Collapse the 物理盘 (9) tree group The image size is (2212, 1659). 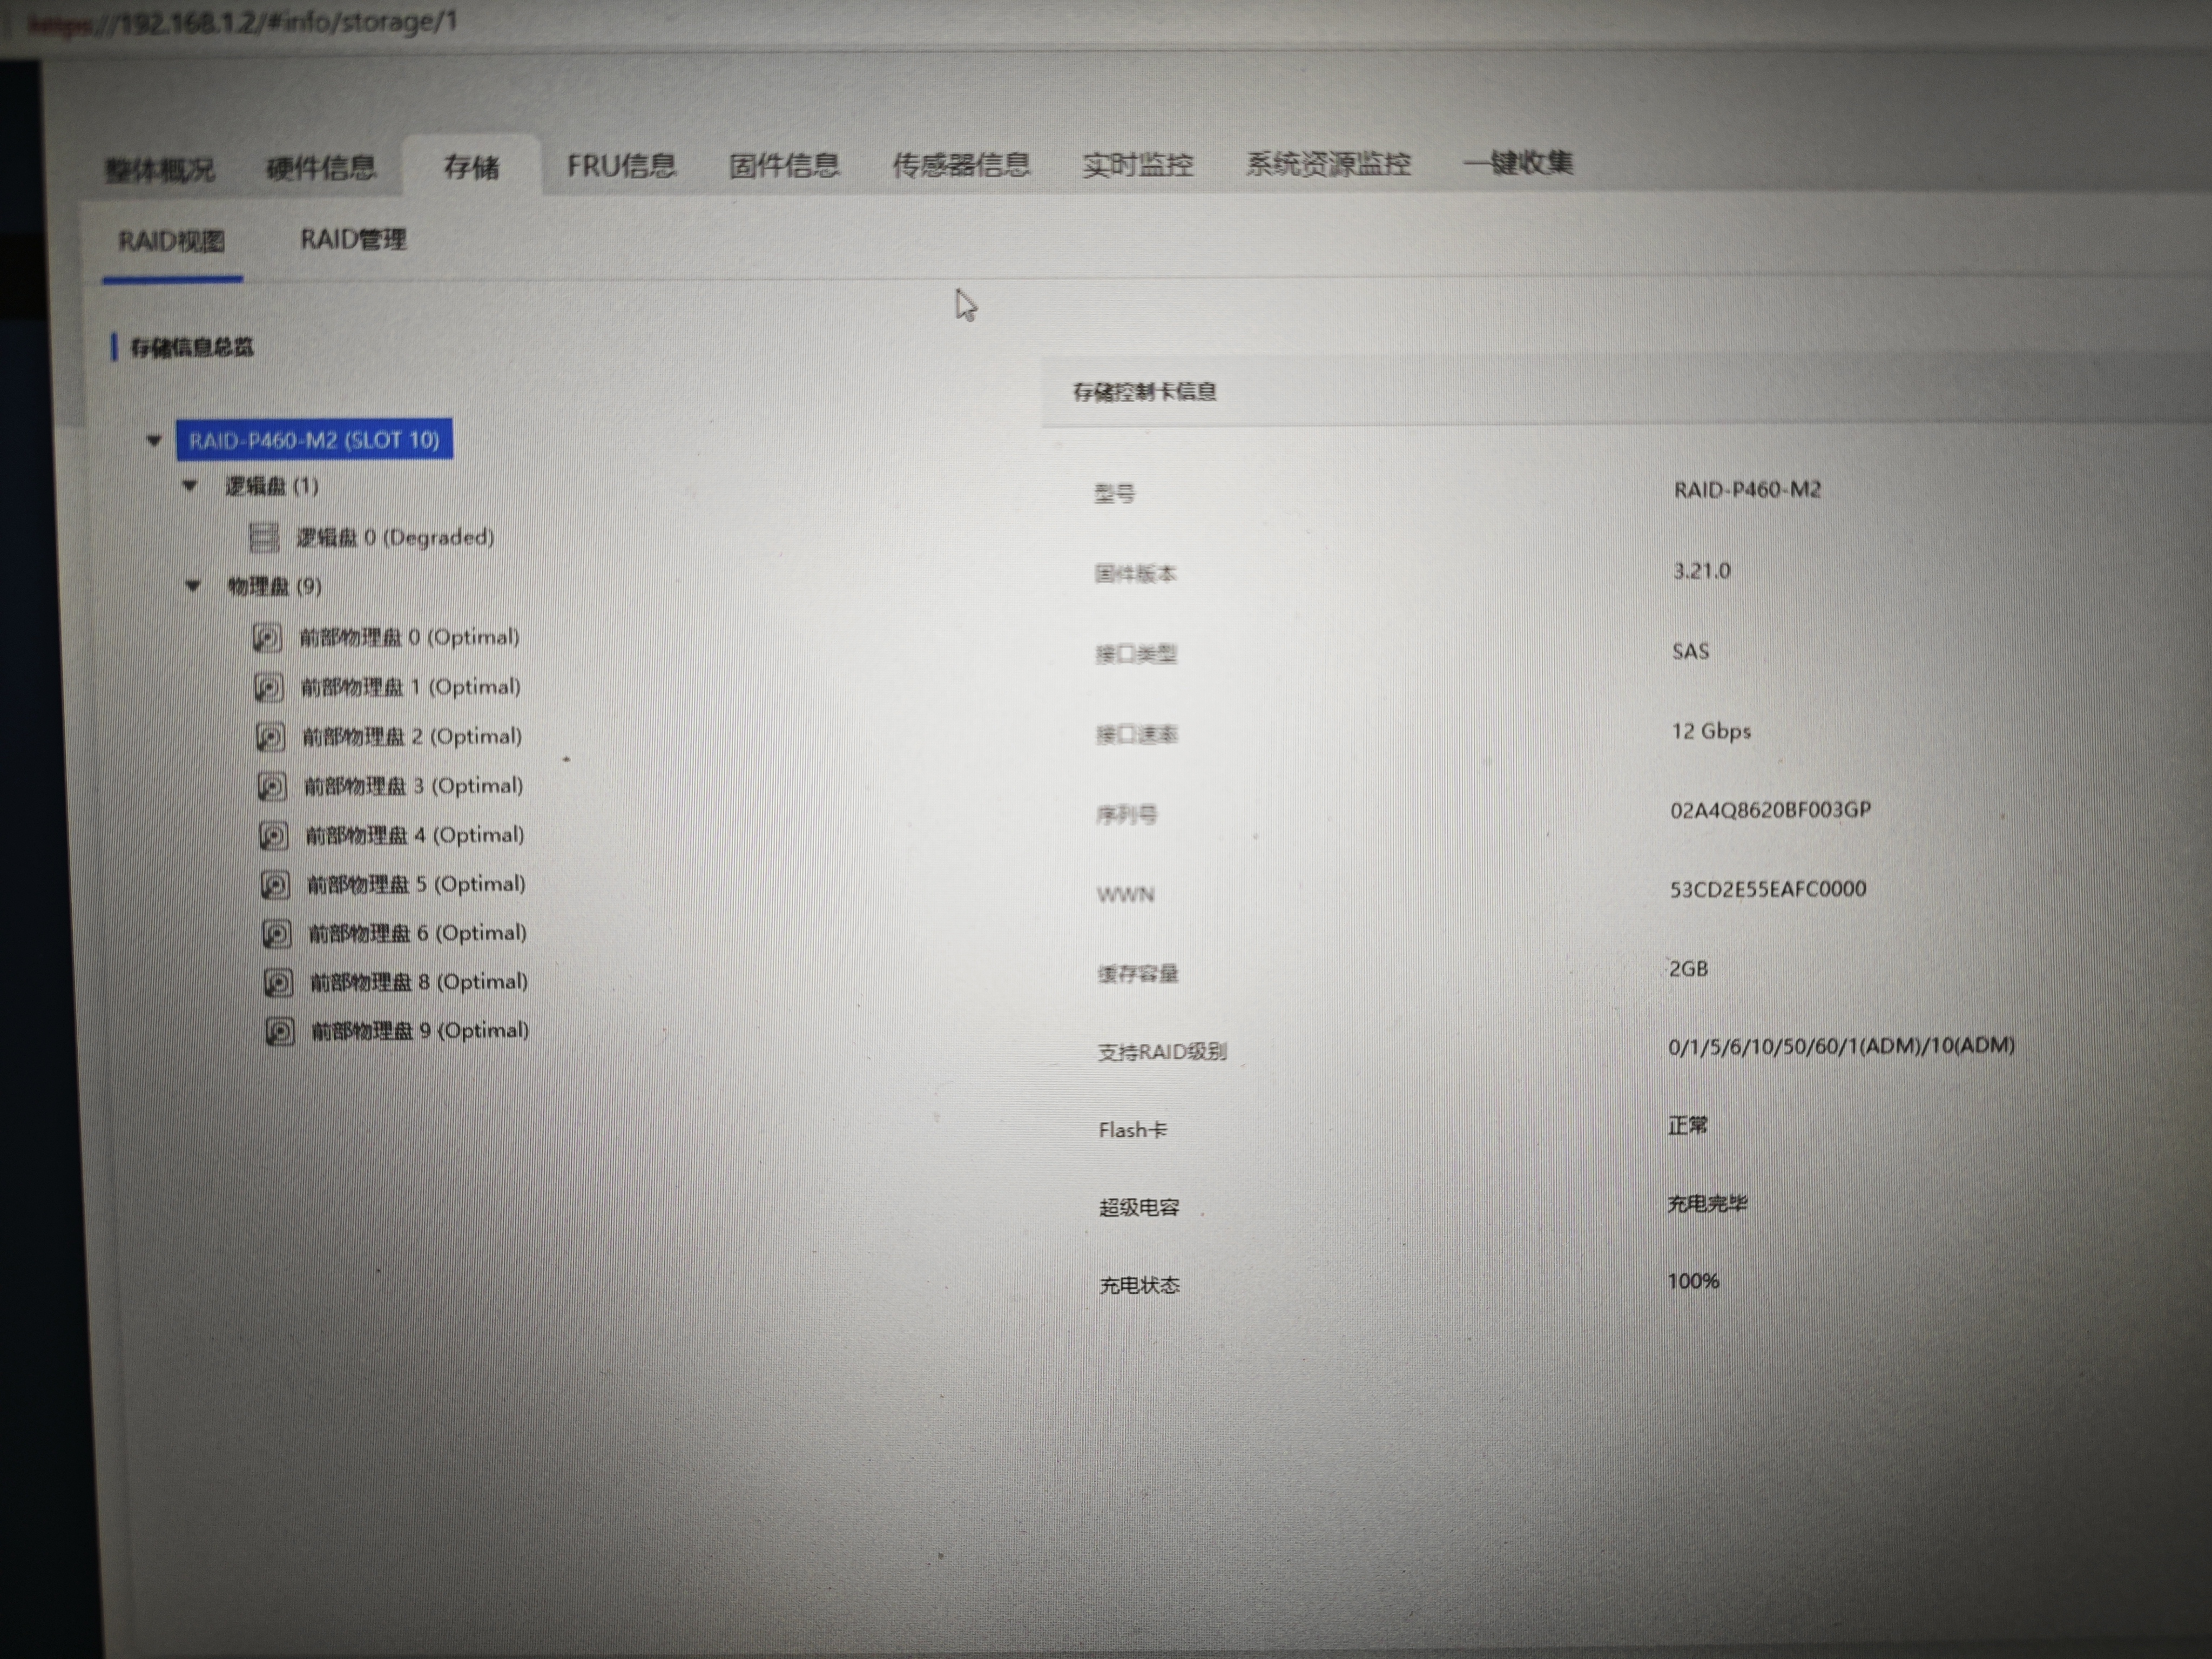pyautogui.click(x=193, y=586)
